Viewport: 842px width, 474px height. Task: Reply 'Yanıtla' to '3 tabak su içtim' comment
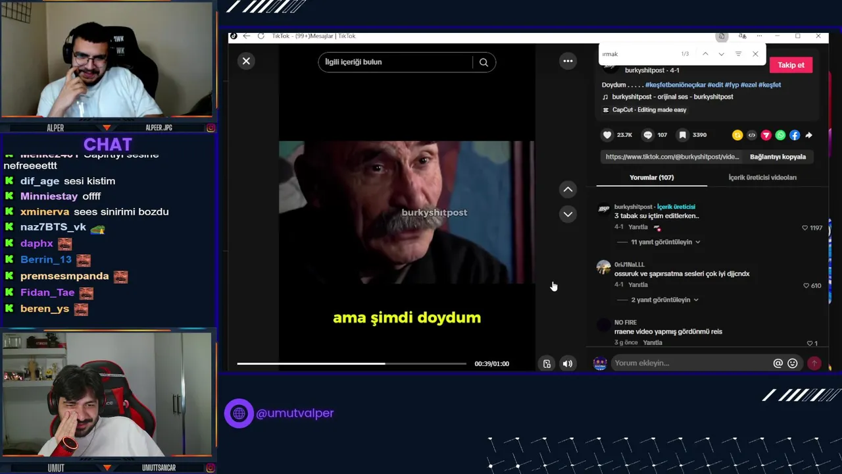click(638, 227)
